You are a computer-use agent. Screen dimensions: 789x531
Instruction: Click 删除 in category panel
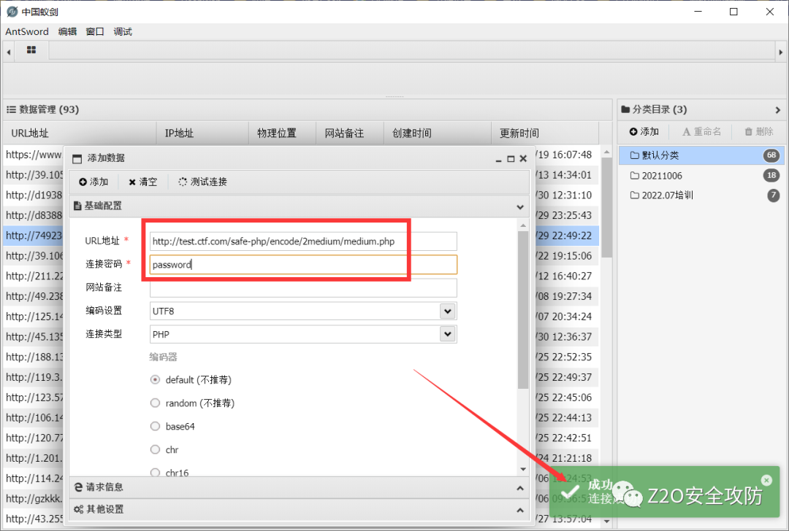tap(759, 131)
